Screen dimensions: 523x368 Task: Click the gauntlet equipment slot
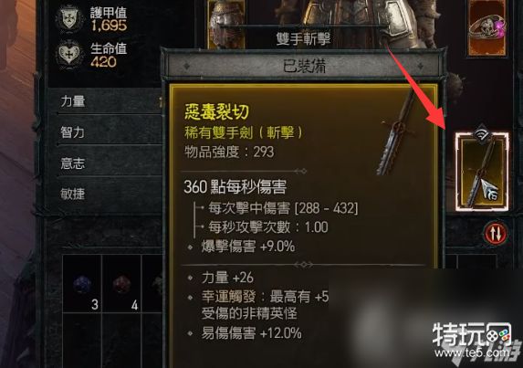[x=226, y=25]
